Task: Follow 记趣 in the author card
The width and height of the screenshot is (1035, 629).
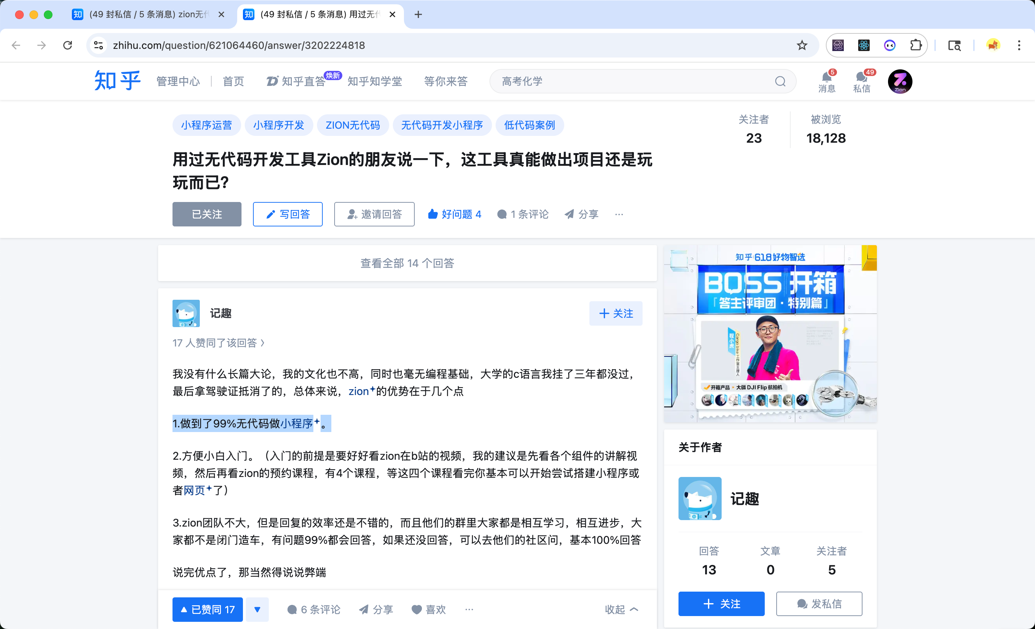Action: pos(721,604)
